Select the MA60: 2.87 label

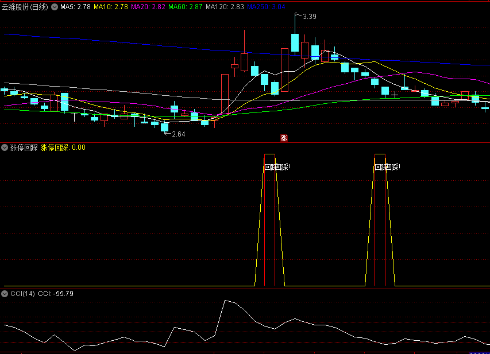point(186,7)
